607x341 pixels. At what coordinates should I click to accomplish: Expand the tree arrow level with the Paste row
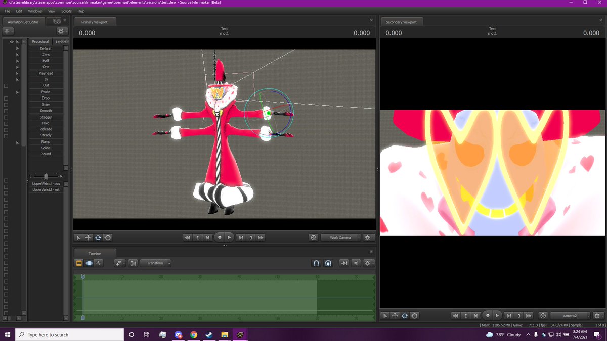tap(17, 92)
